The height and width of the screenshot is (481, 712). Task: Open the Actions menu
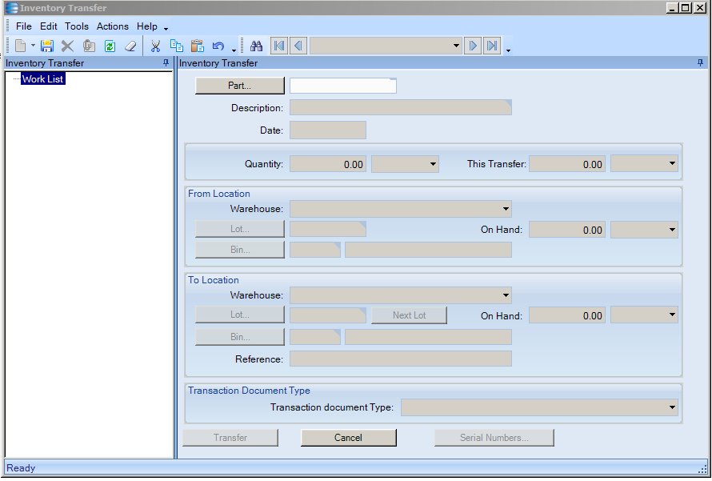(x=112, y=26)
